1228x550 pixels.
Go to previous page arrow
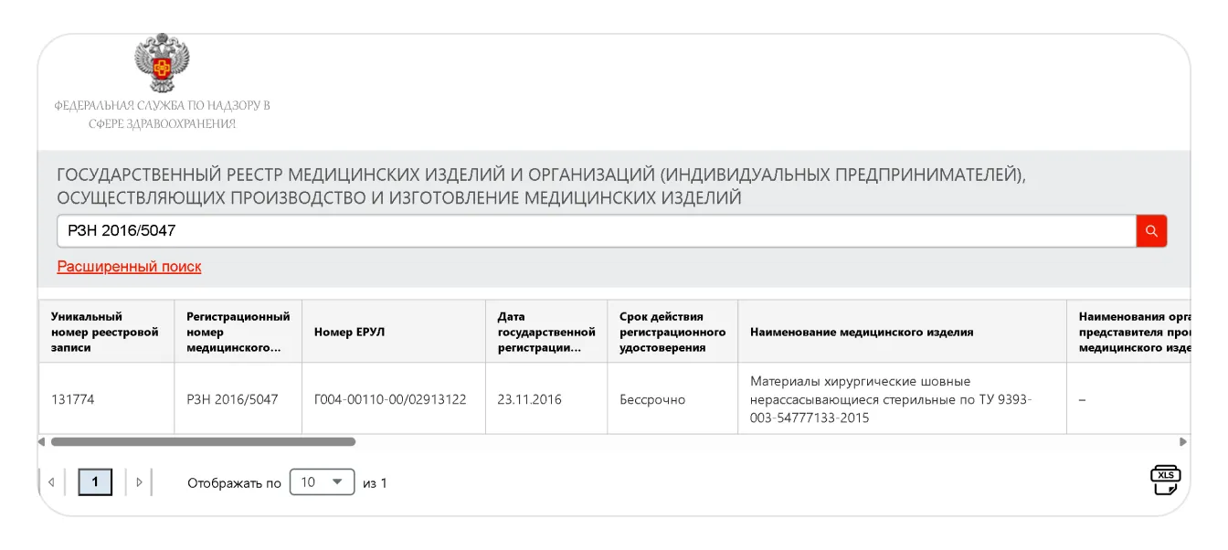point(51,482)
